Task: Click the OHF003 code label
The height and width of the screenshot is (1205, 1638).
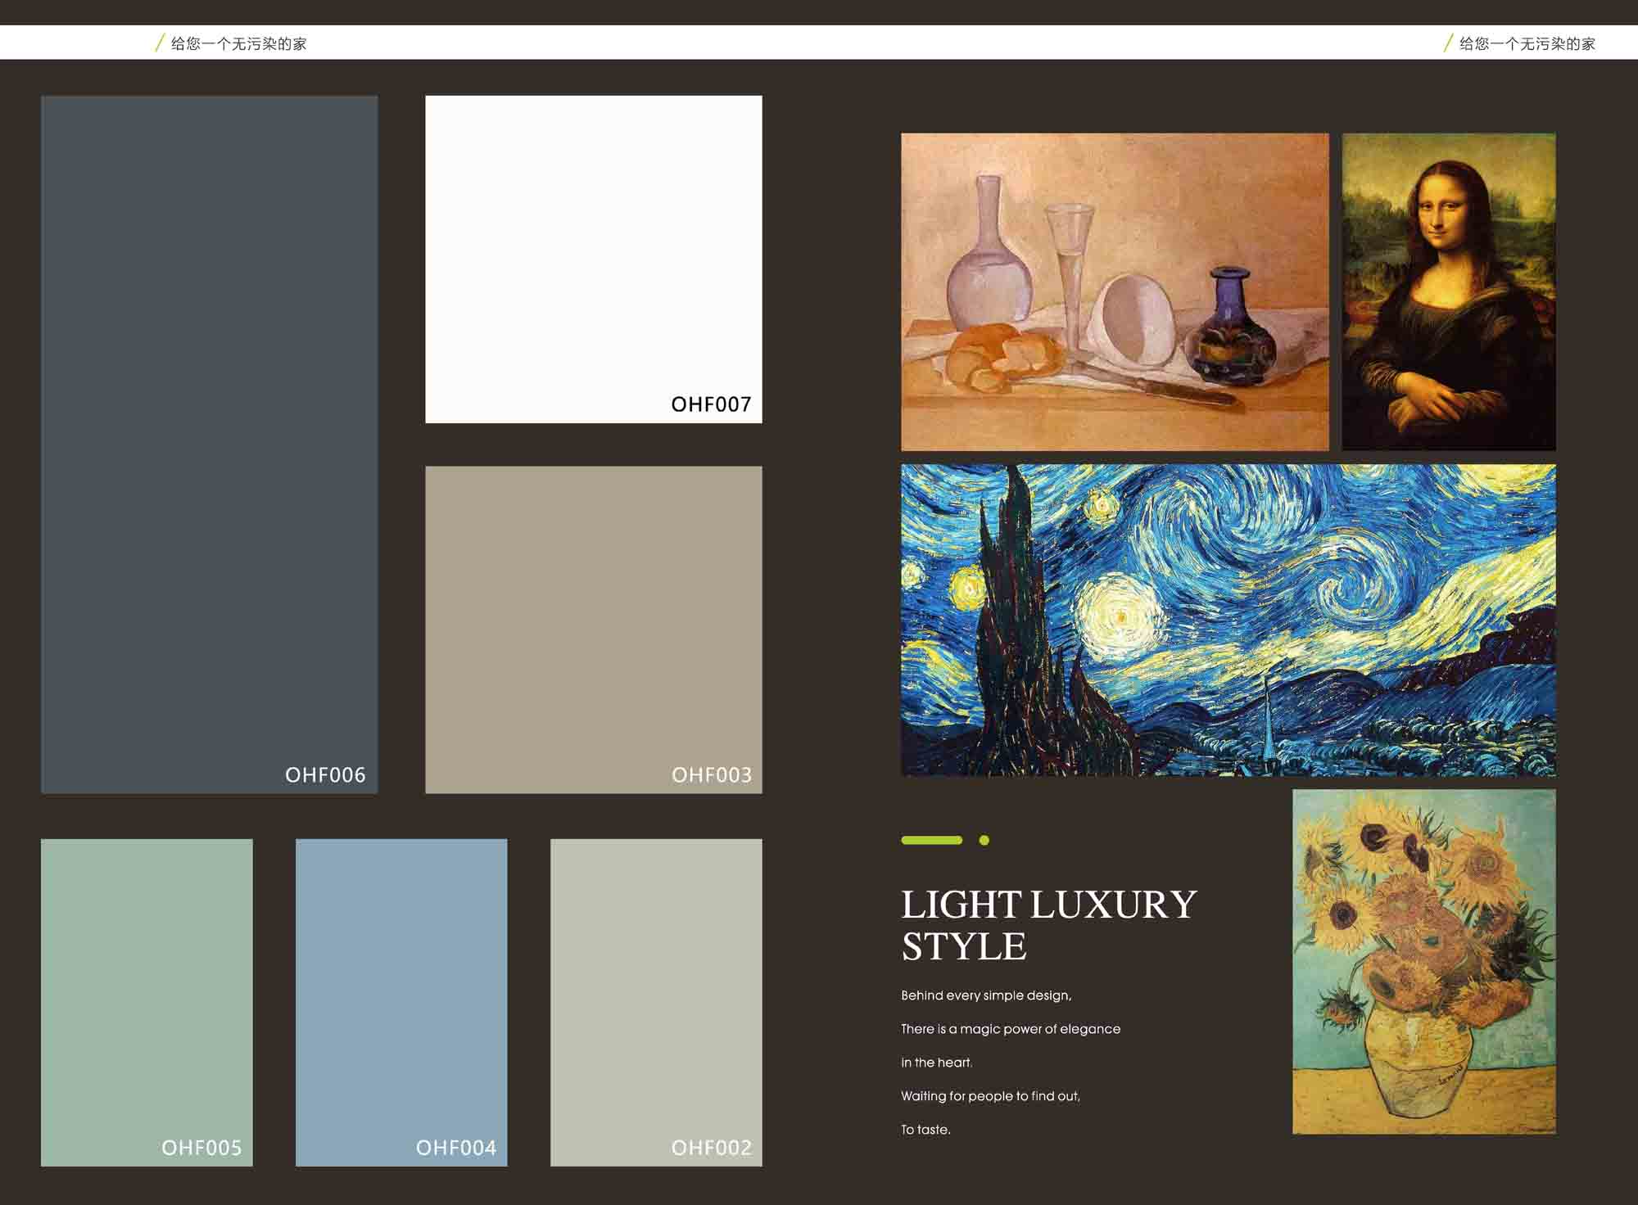Action: 711,775
